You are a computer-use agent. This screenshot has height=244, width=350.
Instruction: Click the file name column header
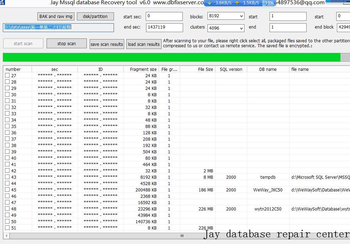click(x=320, y=69)
